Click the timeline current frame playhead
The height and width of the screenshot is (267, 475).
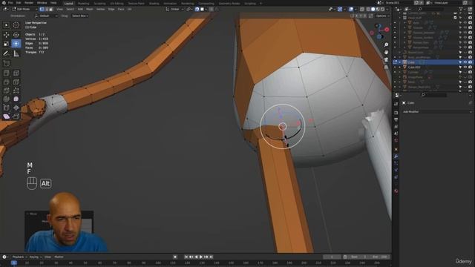click(14, 263)
